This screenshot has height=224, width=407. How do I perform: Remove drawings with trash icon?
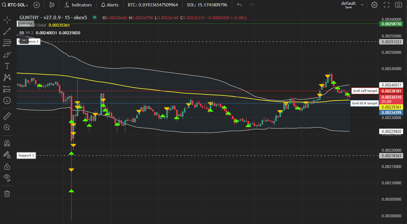(7, 193)
